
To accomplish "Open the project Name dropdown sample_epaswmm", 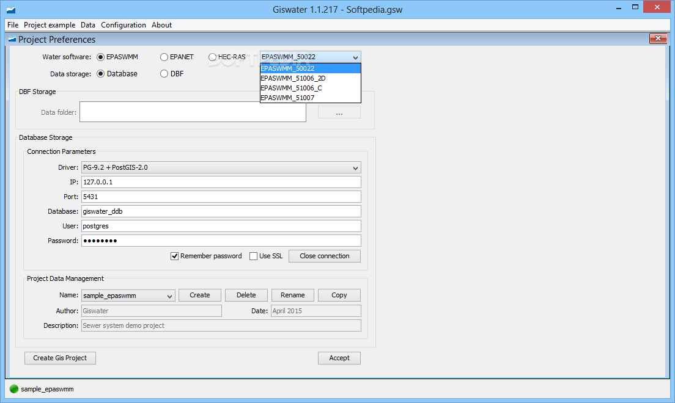I will point(128,296).
